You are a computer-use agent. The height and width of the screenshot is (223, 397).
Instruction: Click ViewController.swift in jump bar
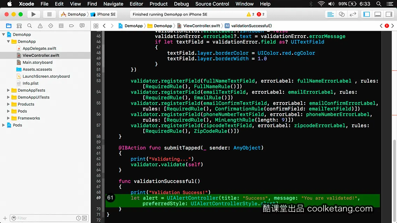[x=199, y=26]
